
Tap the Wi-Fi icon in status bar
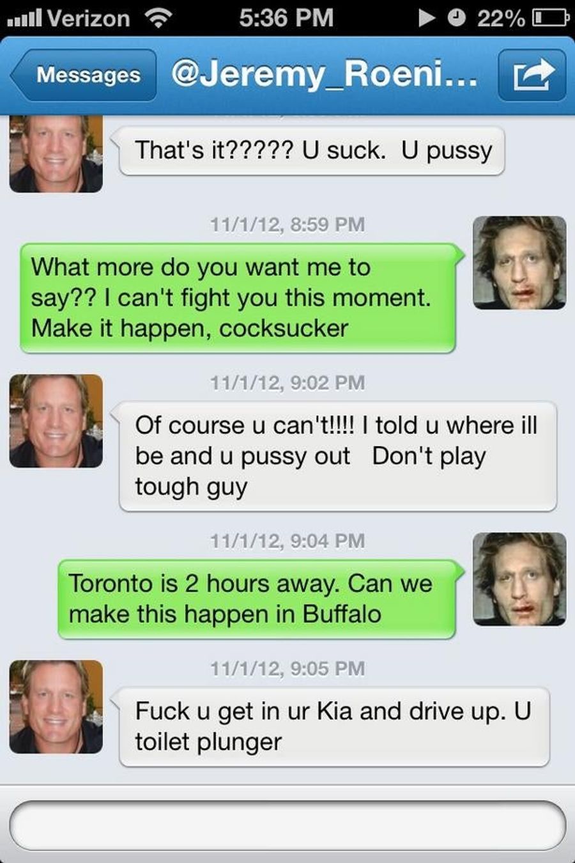[x=158, y=18]
